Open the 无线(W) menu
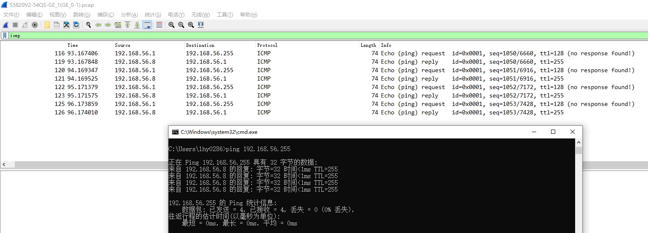The width and height of the screenshot is (648, 233). pos(200,15)
